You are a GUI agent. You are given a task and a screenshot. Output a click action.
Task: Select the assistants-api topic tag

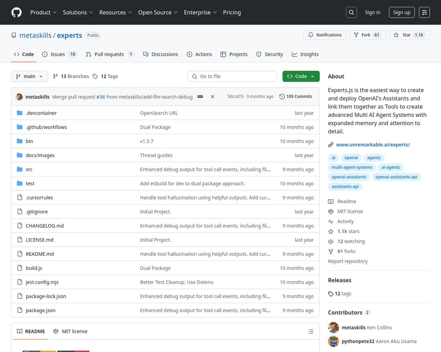pyautogui.click(x=345, y=187)
